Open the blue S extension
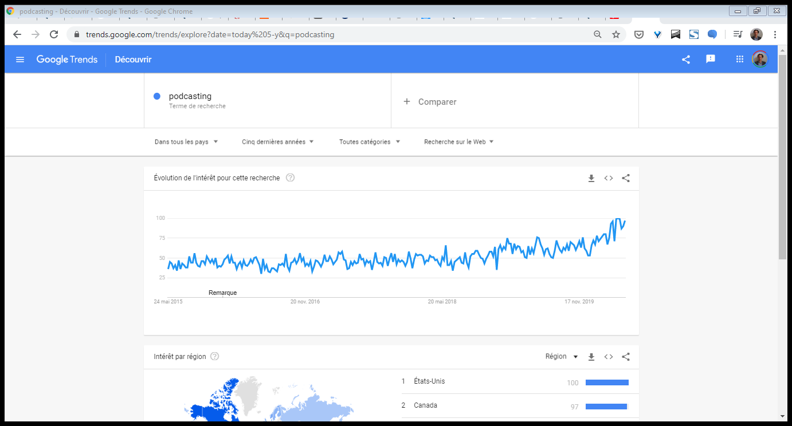The height and width of the screenshot is (426, 792). pos(694,34)
